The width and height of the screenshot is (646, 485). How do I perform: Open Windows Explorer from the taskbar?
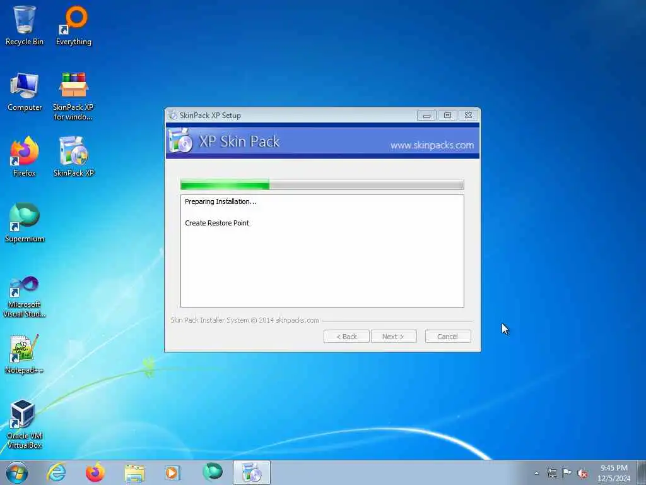(134, 472)
